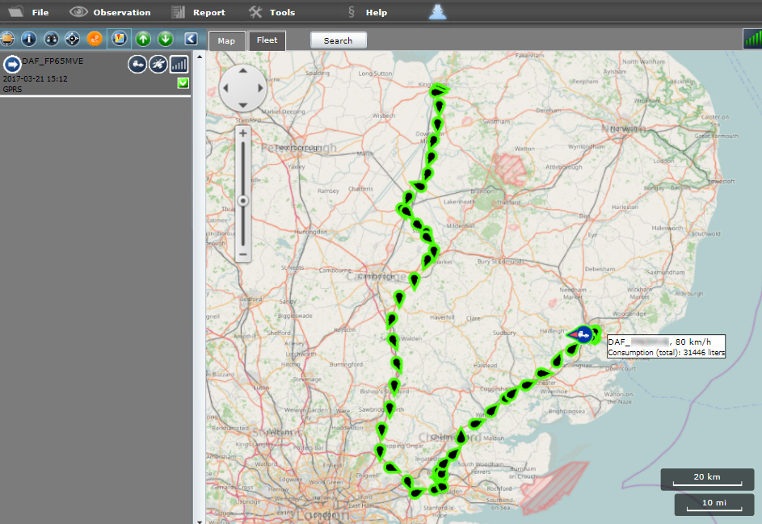This screenshot has height=524, width=762.
Task: Click the green down arrow icon
Action: (x=166, y=39)
